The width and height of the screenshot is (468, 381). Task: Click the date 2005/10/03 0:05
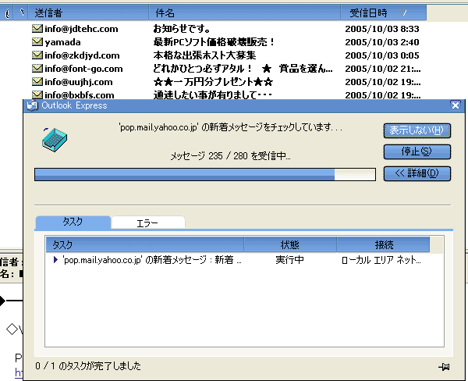coord(382,55)
